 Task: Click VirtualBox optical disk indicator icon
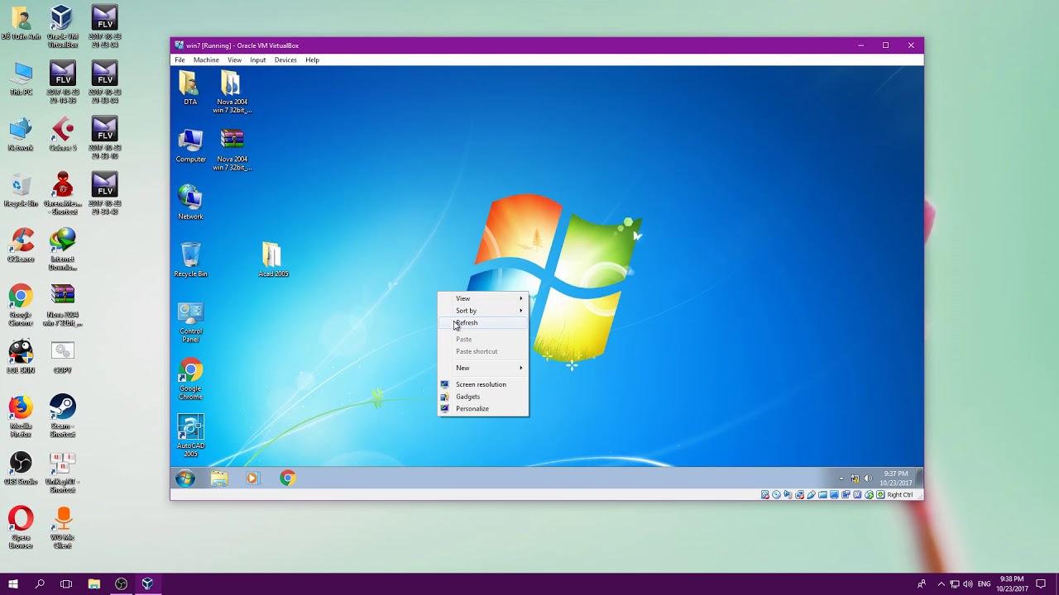coord(776,495)
